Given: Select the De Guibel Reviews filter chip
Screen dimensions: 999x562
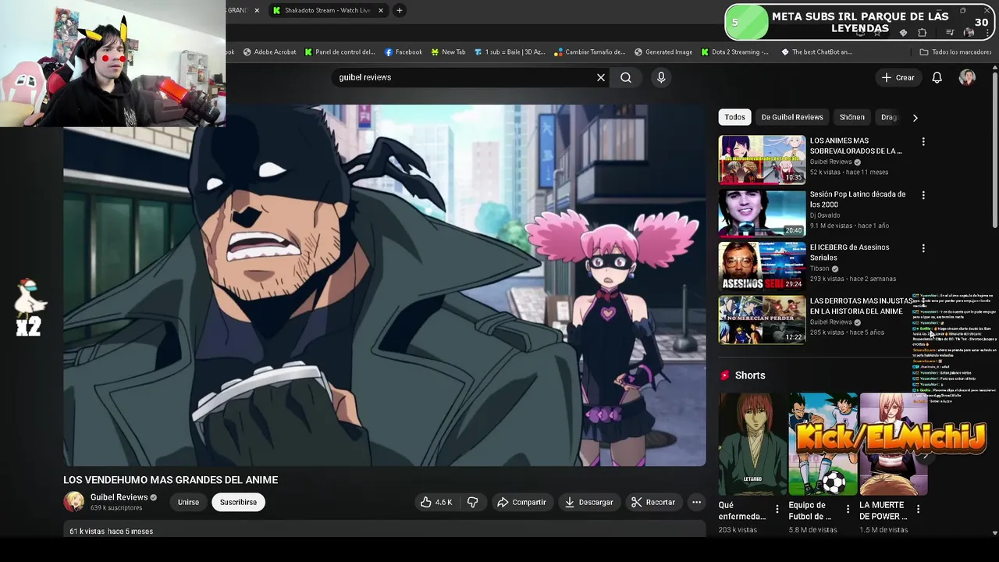Looking at the screenshot, I should (x=792, y=117).
